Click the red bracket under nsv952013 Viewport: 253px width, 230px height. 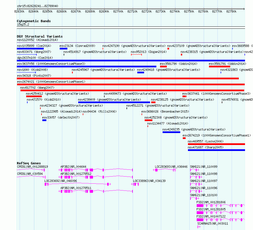tap(136, 55)
